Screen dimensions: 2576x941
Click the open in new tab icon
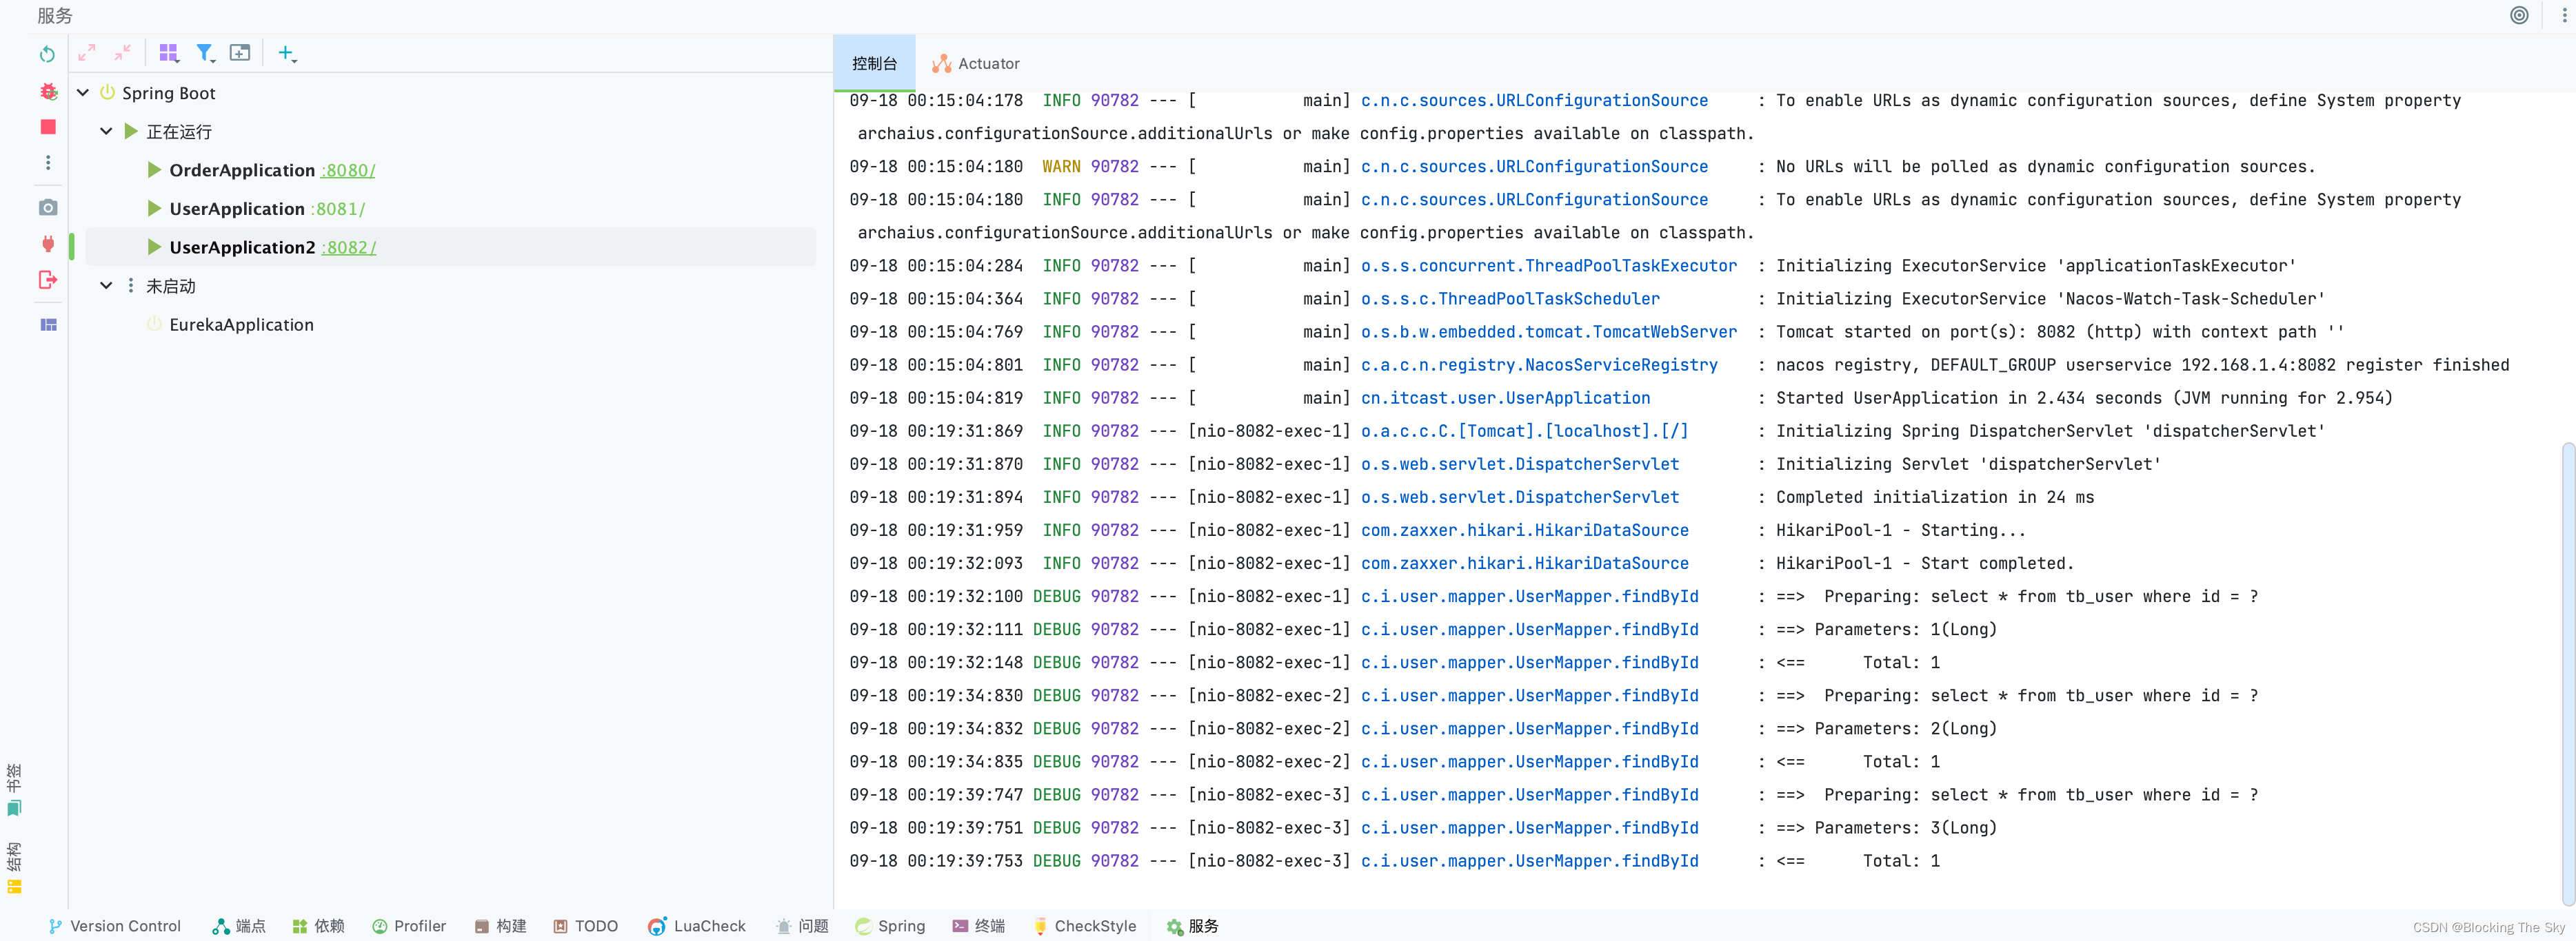coord(240,53)
